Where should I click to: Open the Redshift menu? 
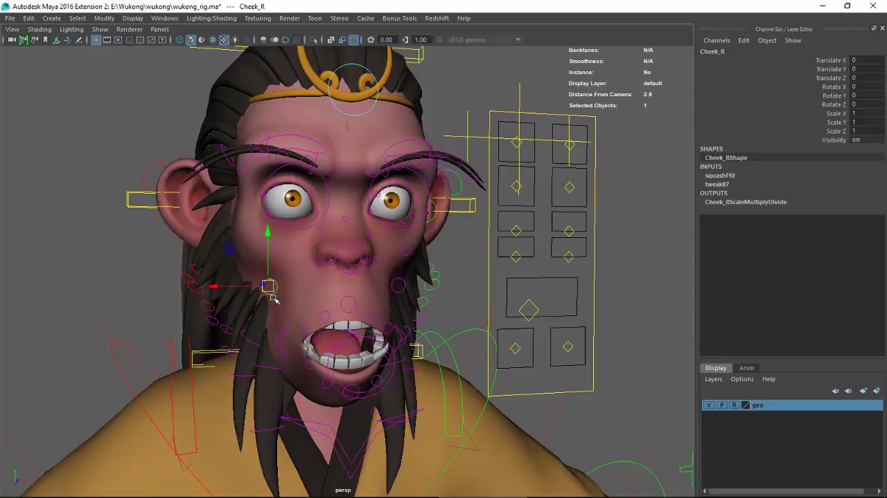point(437,18)
